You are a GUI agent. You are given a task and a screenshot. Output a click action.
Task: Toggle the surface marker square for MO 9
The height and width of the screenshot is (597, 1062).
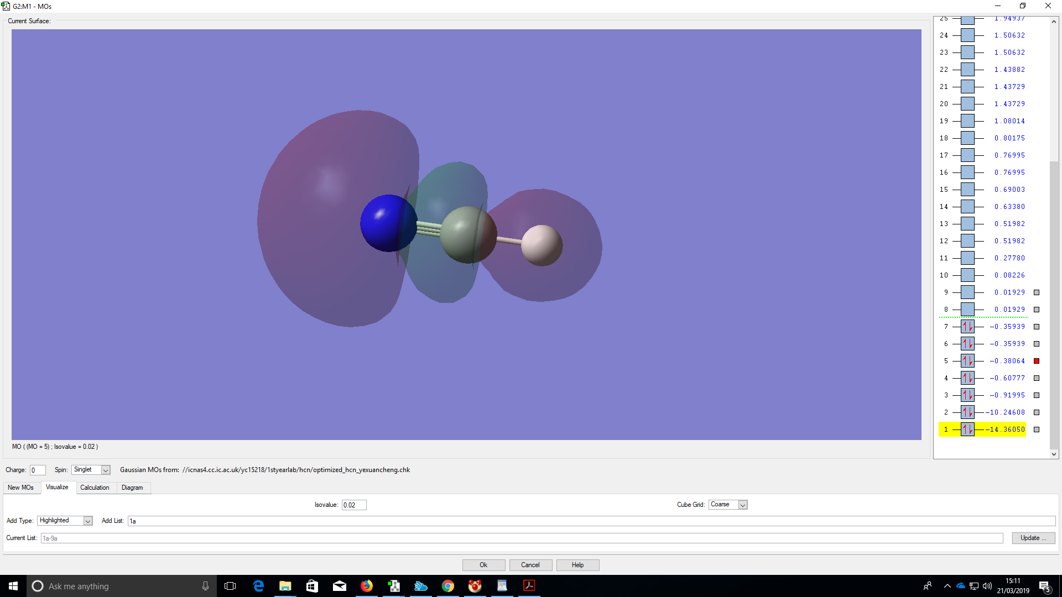1037,292
